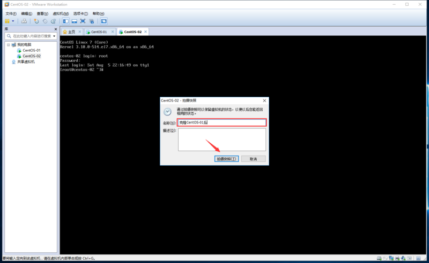Close the library (库) panel
Screen dimensions: 429x263
tap(56, 29)
